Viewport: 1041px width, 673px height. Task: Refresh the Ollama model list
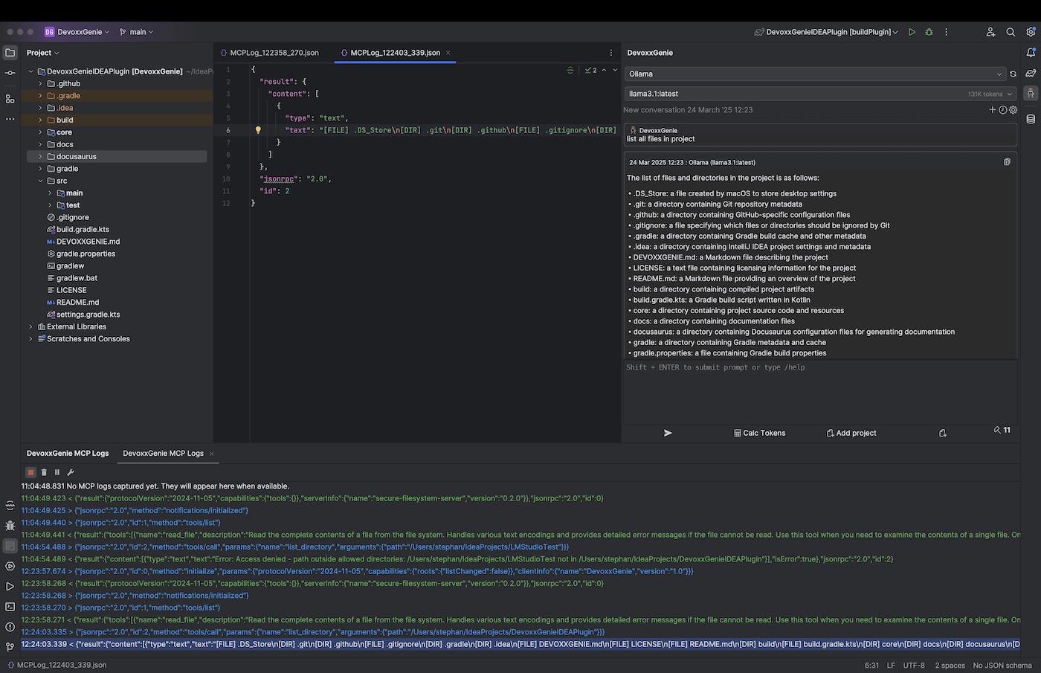[1013, 74]
